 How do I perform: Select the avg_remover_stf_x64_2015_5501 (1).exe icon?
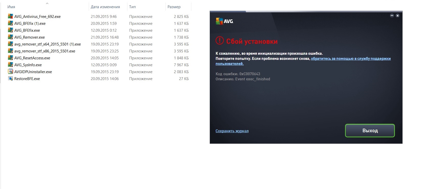[10, 44]
